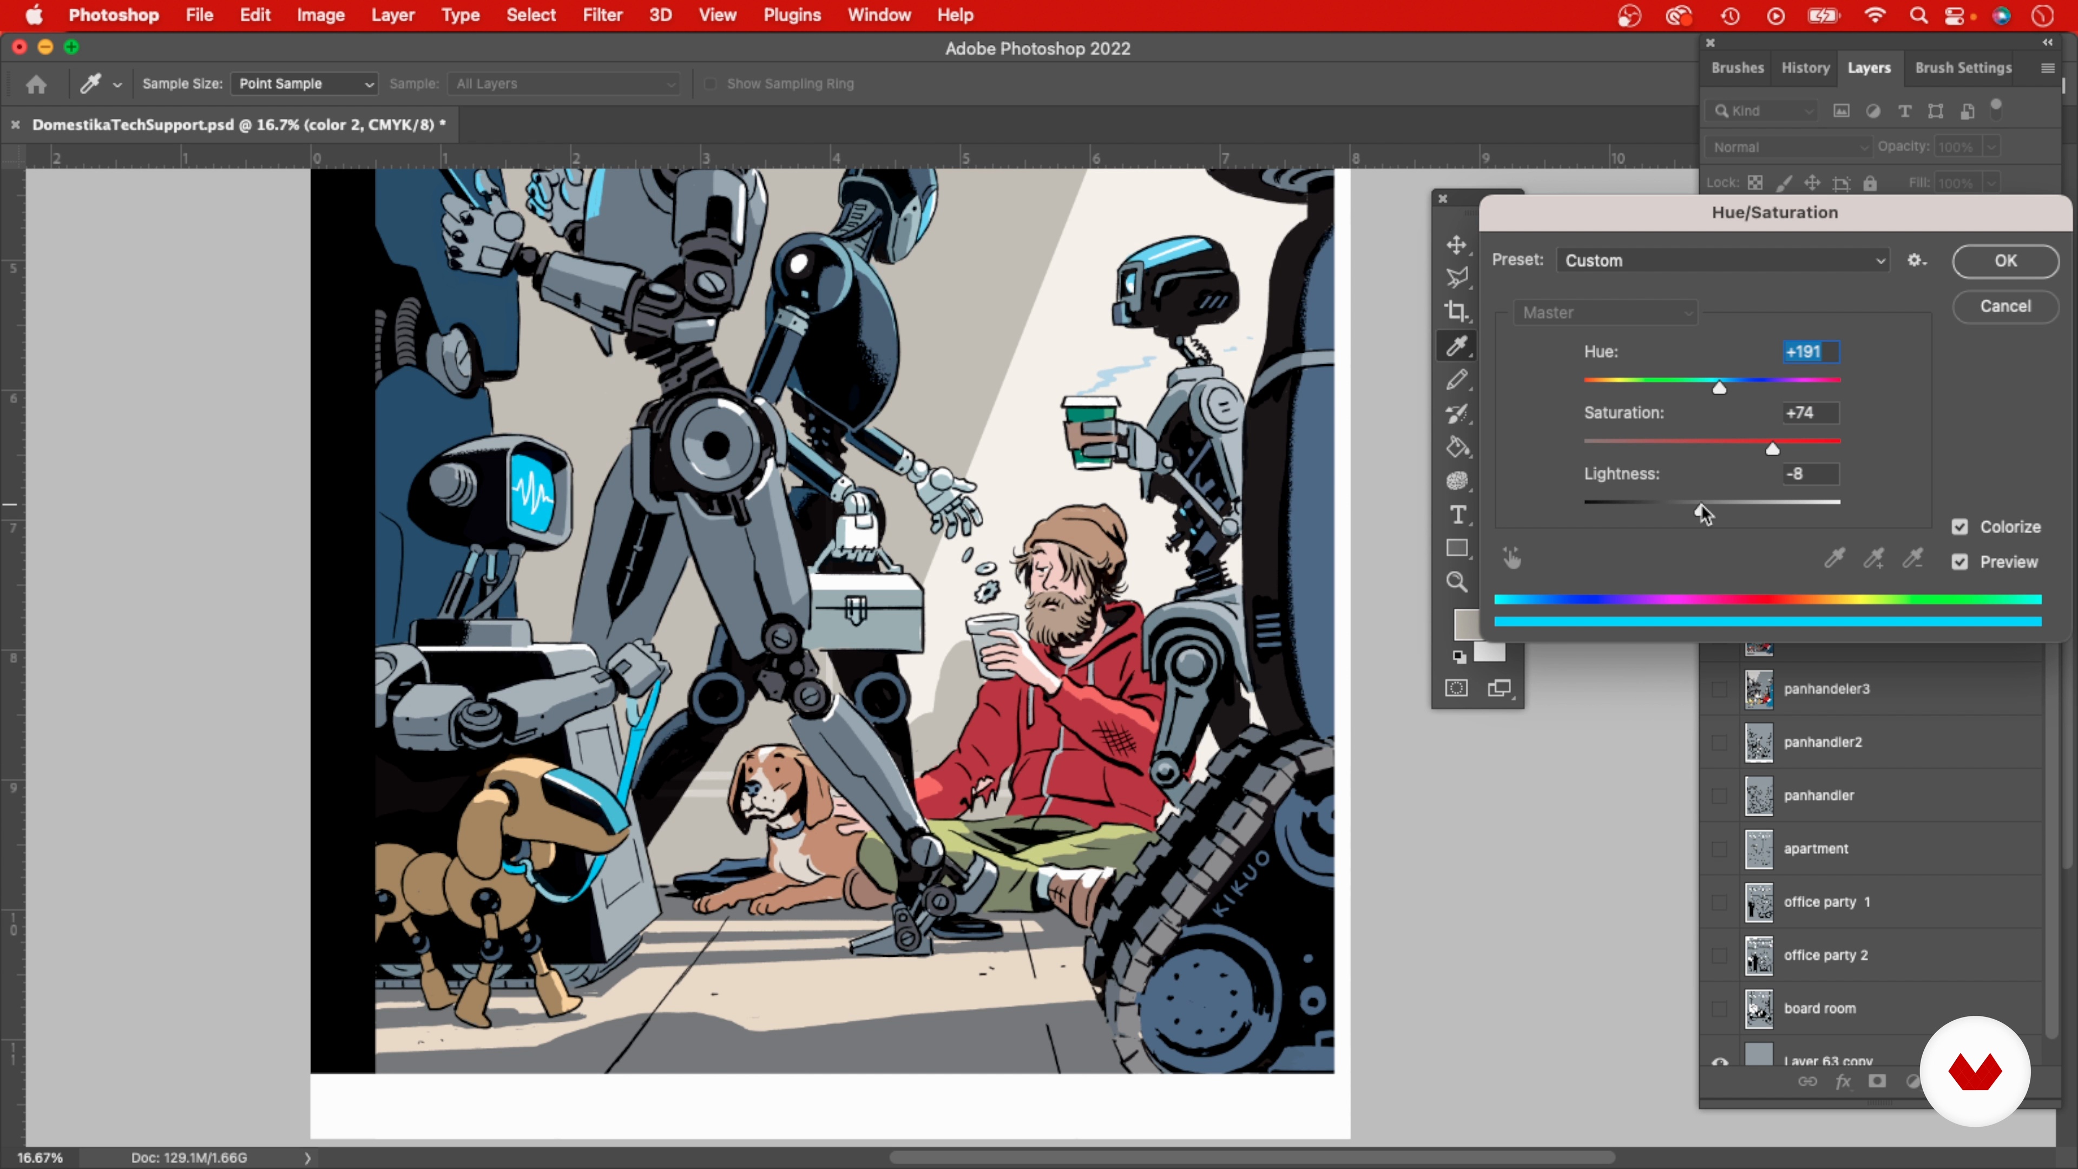Click the lock all padlock icon
This screenshot has height=1169, width=2078.
(1870, 183)
